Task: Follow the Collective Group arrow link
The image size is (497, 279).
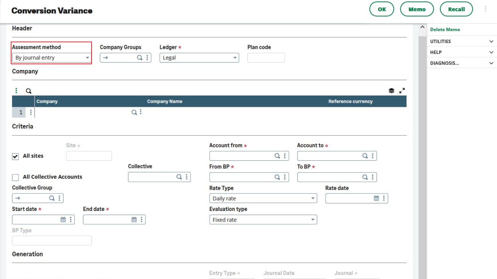Action: coord(18,198)
